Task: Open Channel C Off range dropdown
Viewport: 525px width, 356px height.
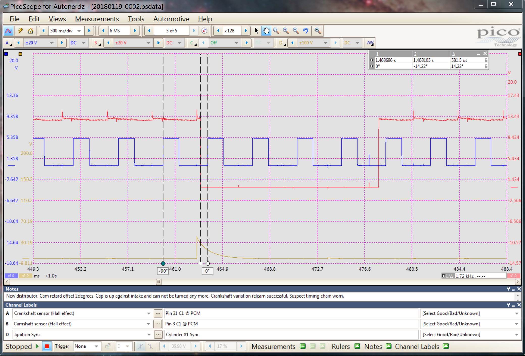Action: (x=237, y=43)
